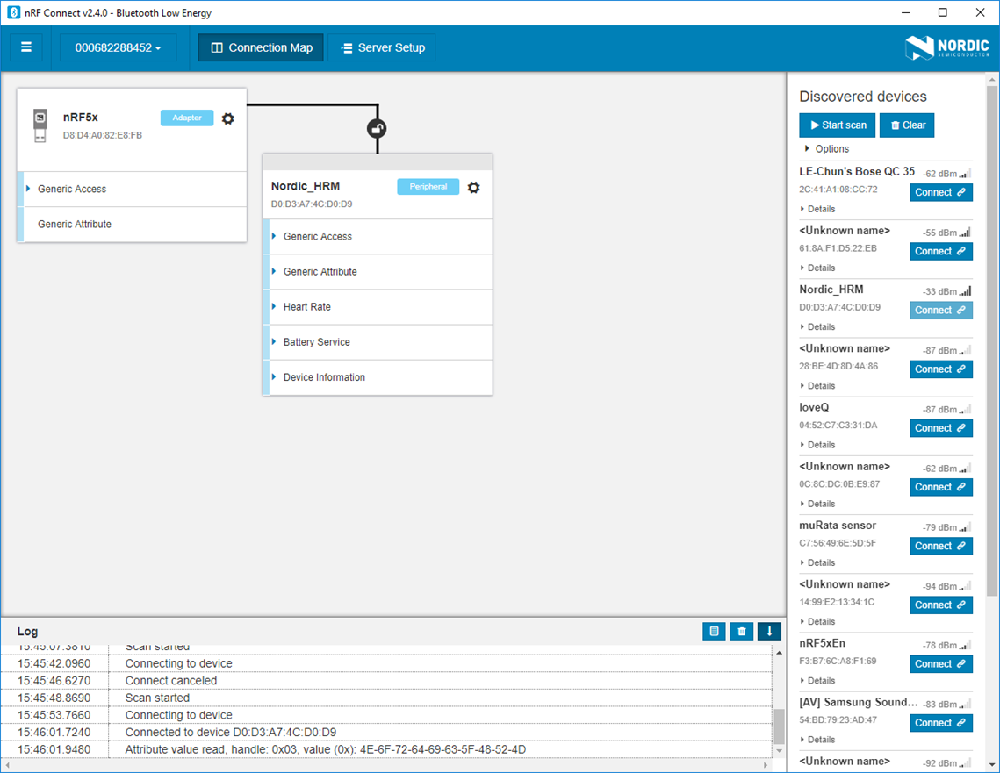
Task: Expand Details for muRata sensor
Action: (817, 562)
